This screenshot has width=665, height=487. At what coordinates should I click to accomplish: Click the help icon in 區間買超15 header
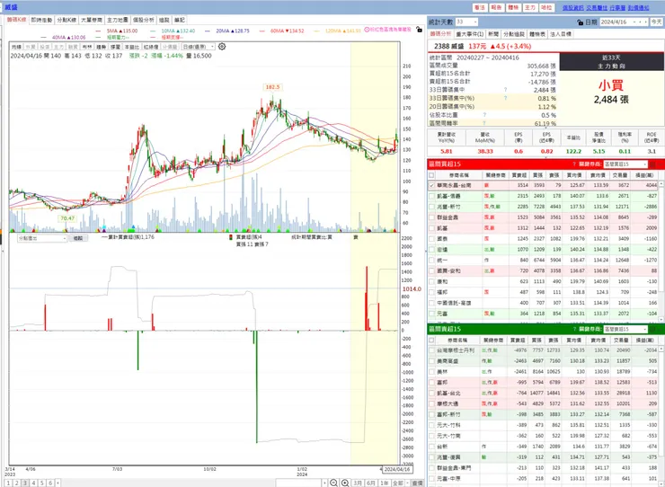pos(574,164)
